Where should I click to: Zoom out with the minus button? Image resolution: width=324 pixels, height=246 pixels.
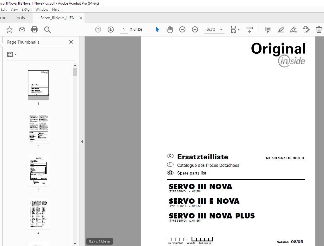pos(182,30)
